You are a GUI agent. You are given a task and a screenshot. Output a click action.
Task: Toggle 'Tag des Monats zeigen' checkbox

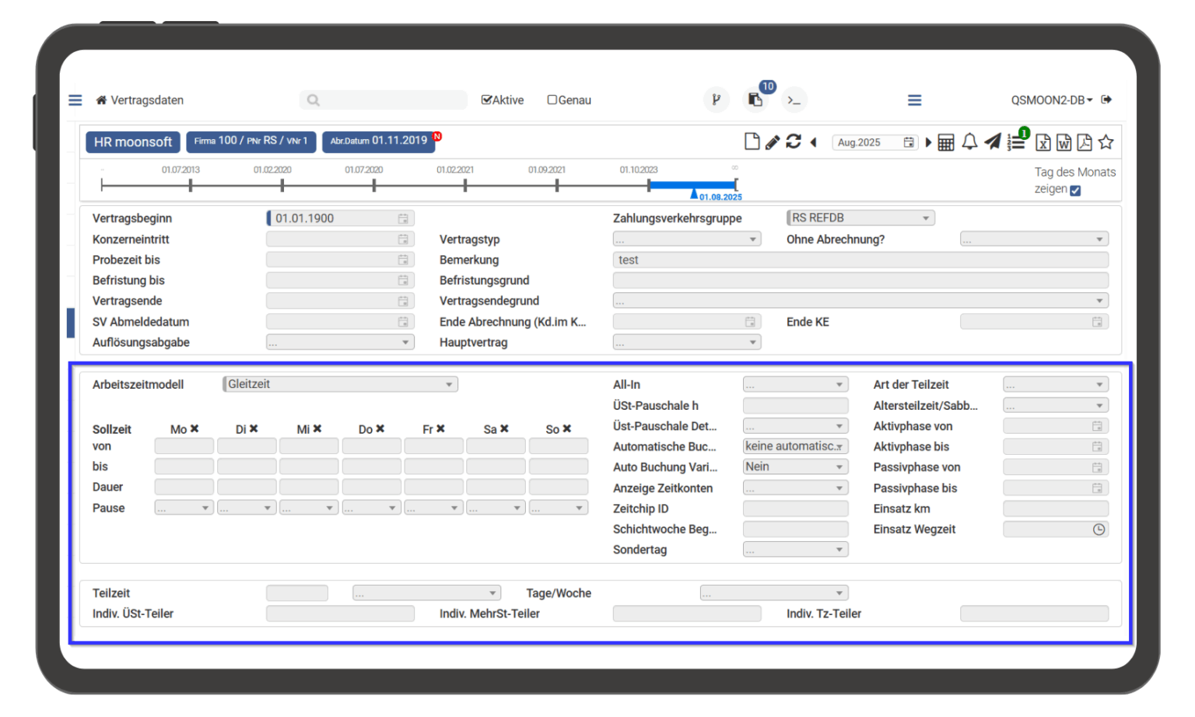click(x=1075, y=189)
